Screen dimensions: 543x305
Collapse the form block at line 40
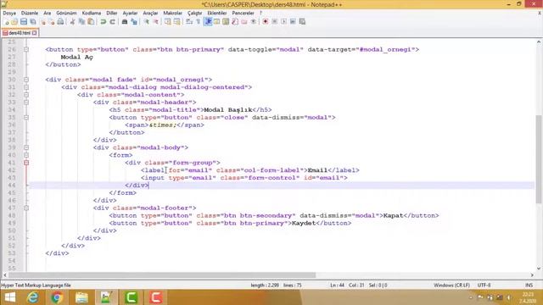[x=26, y=155]
